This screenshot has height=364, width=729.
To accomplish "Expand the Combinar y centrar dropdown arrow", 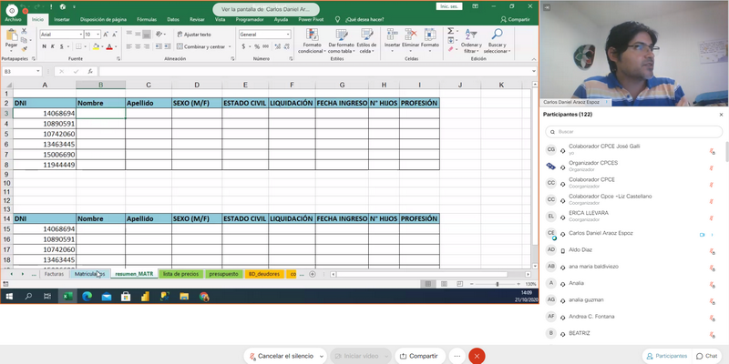I will [230, 46].
